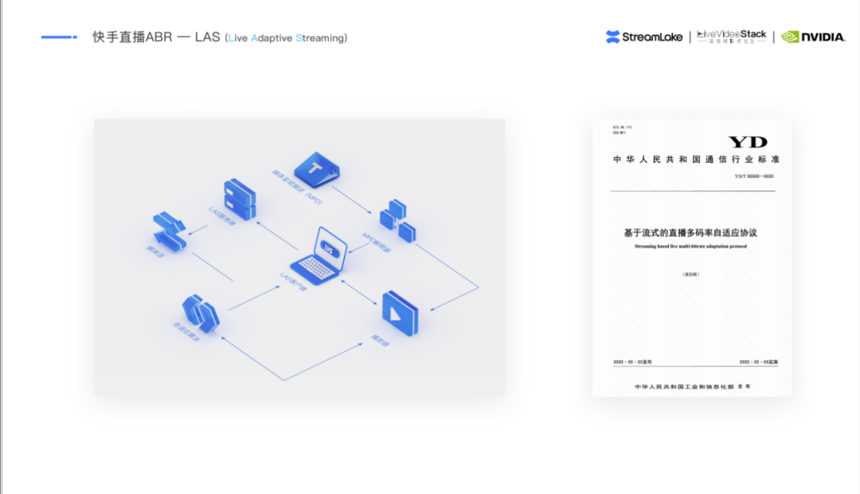Click the '中华人民共和国工业和信息化部 发布' footer line
860x494 pixels.
(691, 386)
